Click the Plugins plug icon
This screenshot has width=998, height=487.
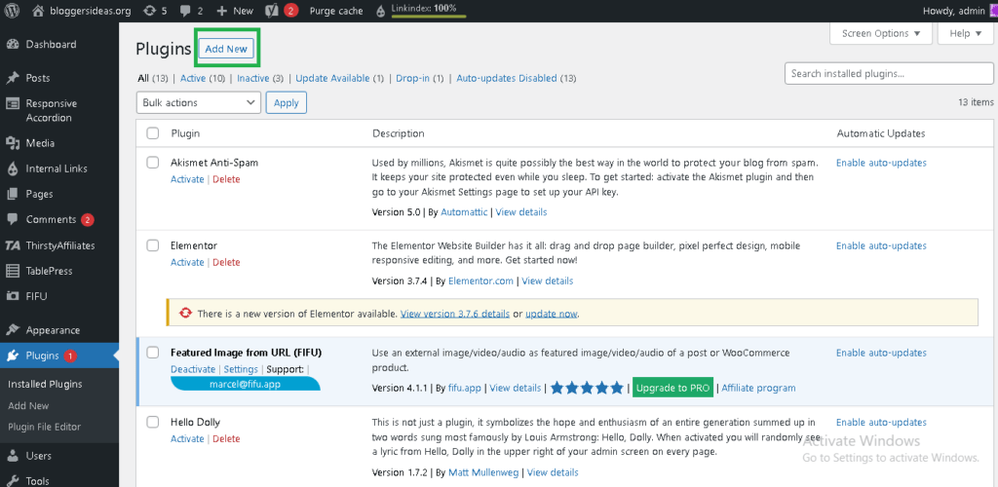12,356
